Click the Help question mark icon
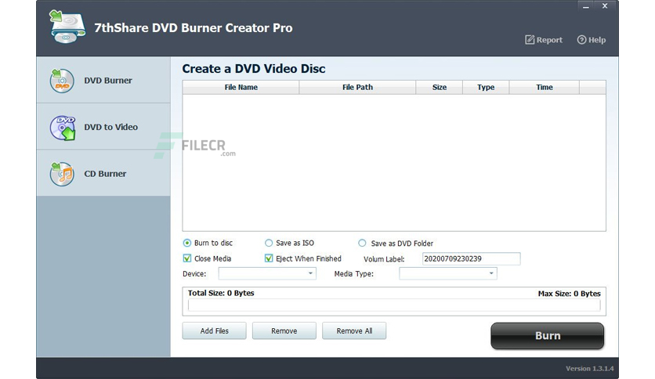 tap(581, 40)
